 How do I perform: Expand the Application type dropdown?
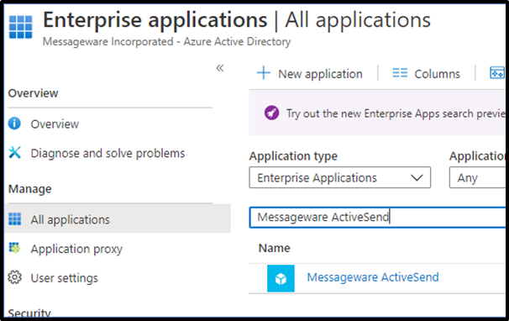point(340,177)
